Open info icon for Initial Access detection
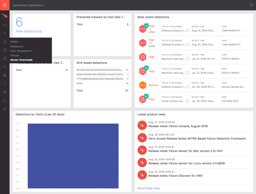The width and height of the screenshot is (256, 194). point(187,101)
